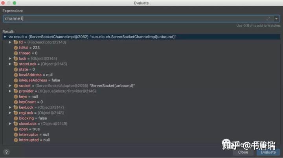Click the field icon beside provider
This screenshot has width=283, height=158.
point(16,91)
